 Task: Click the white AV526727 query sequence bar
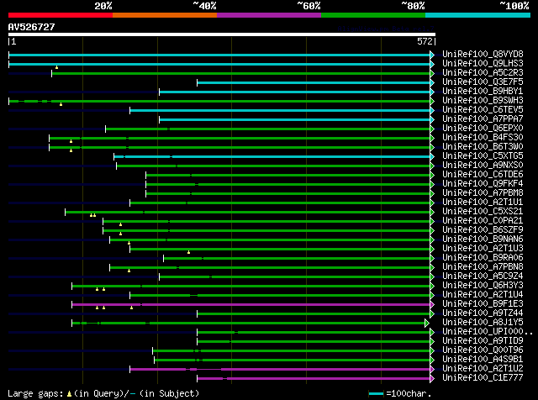pos(222,34)
